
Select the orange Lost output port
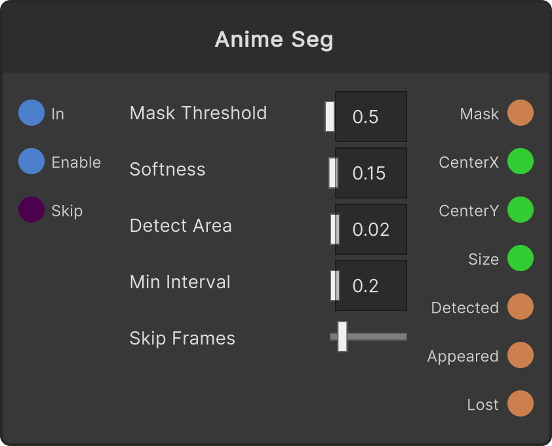[521, 403]
